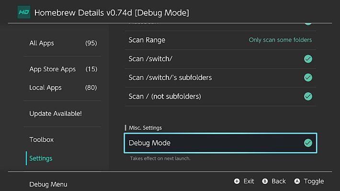Click the Toggle text label
The width and height of the screenshot is (340, 191).
pos(314,181)
